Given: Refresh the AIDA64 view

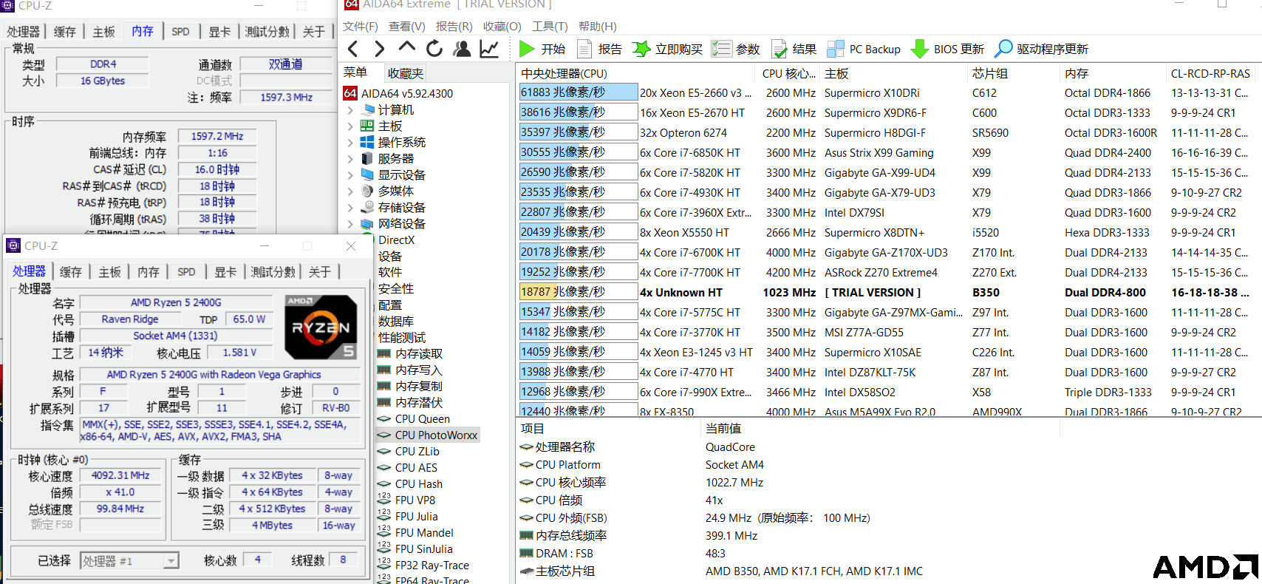Looking at the screenshot, I should coord(434,49).
